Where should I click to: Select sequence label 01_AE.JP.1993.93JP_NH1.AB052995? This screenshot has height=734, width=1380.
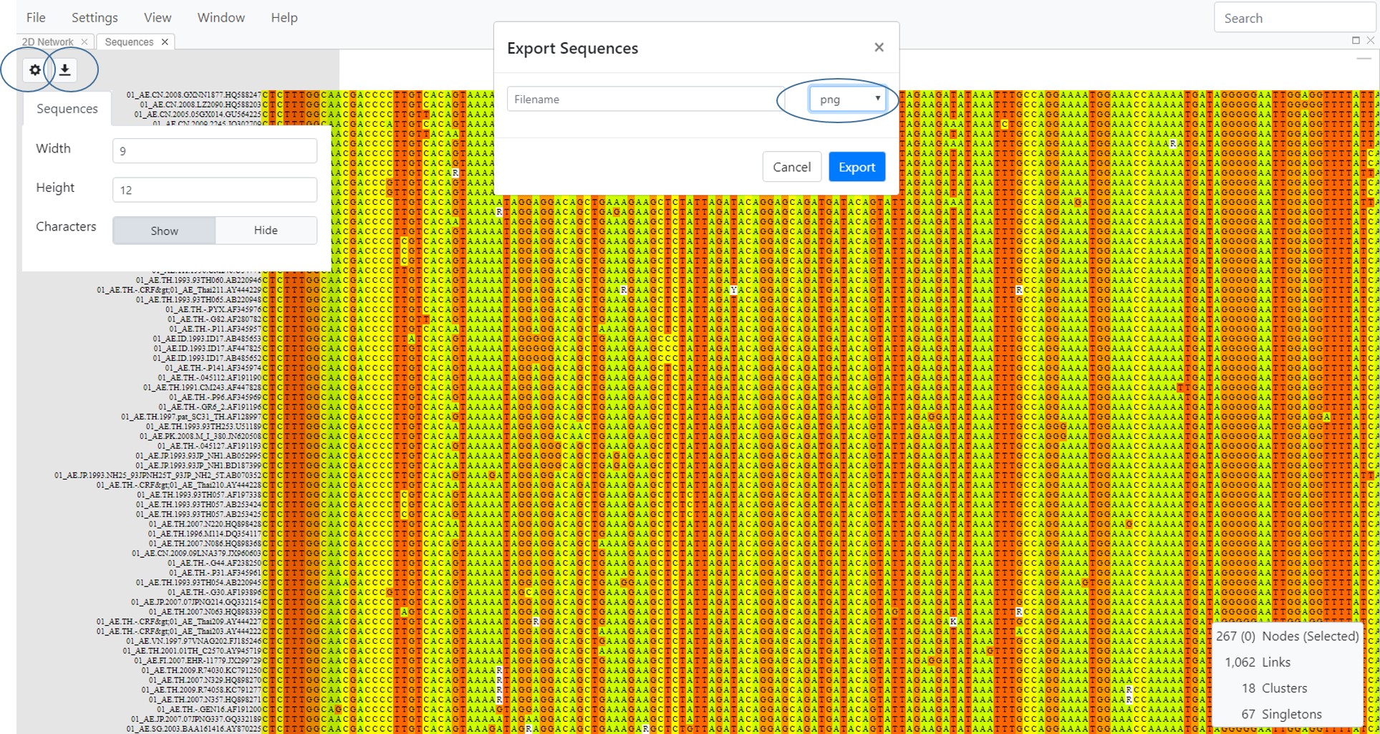point(199,455)
